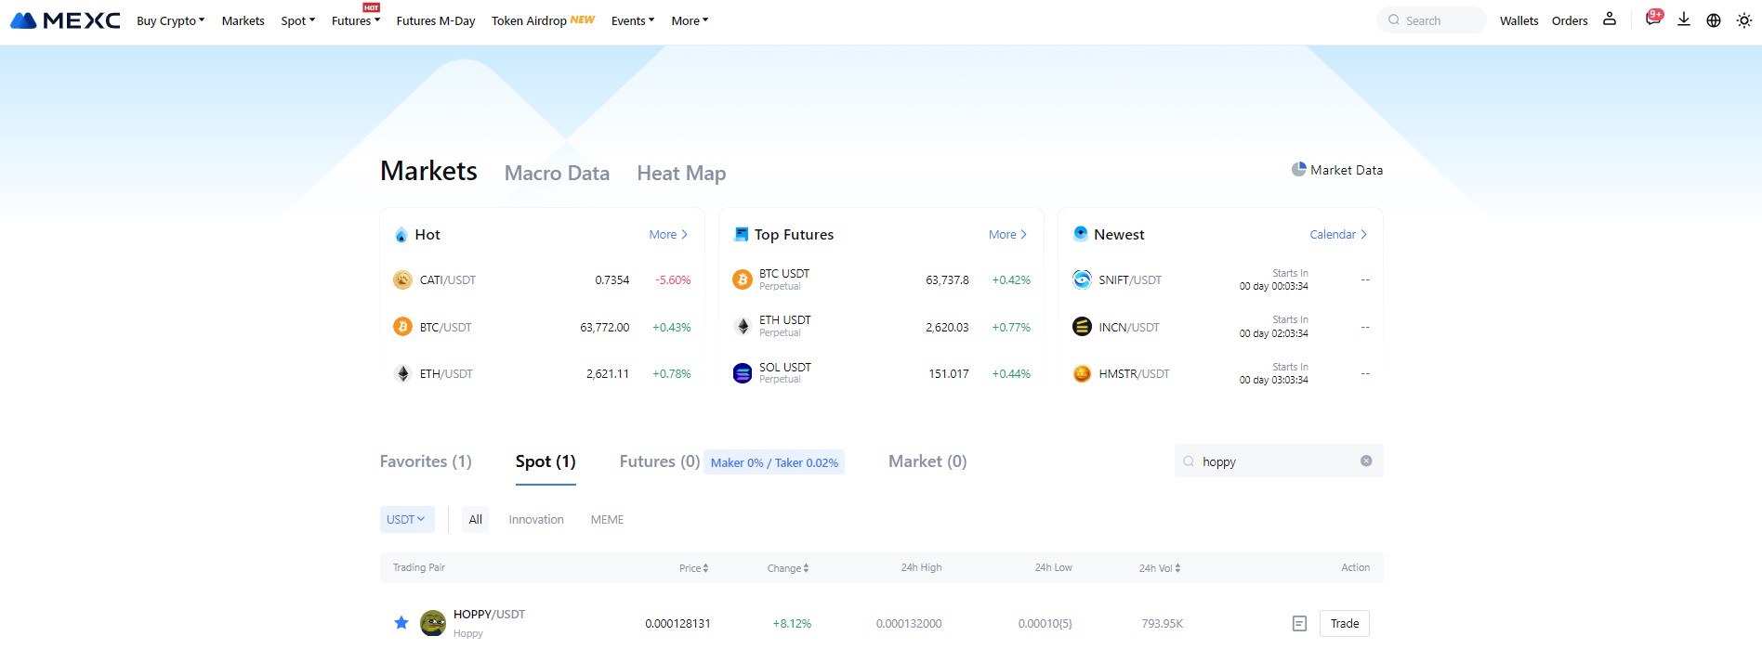Sort by 24h Vol column
The width and height of the screenshot is (1762, 662).
pyautogui.click(x=1159, y=568)
